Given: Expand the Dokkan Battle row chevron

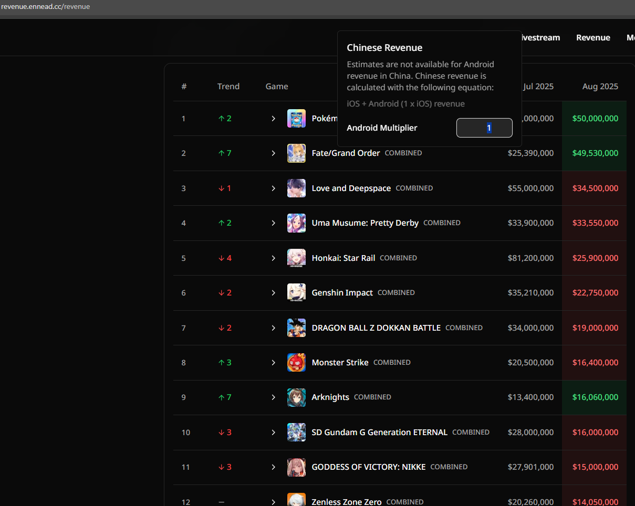Looking at the screenshot, I should (273, 328).
